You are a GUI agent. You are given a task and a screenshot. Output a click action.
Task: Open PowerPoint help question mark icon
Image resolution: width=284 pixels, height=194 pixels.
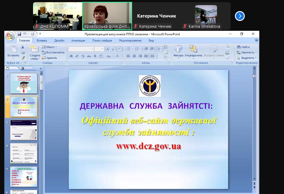pyautogui.click(x=257, y=40)
